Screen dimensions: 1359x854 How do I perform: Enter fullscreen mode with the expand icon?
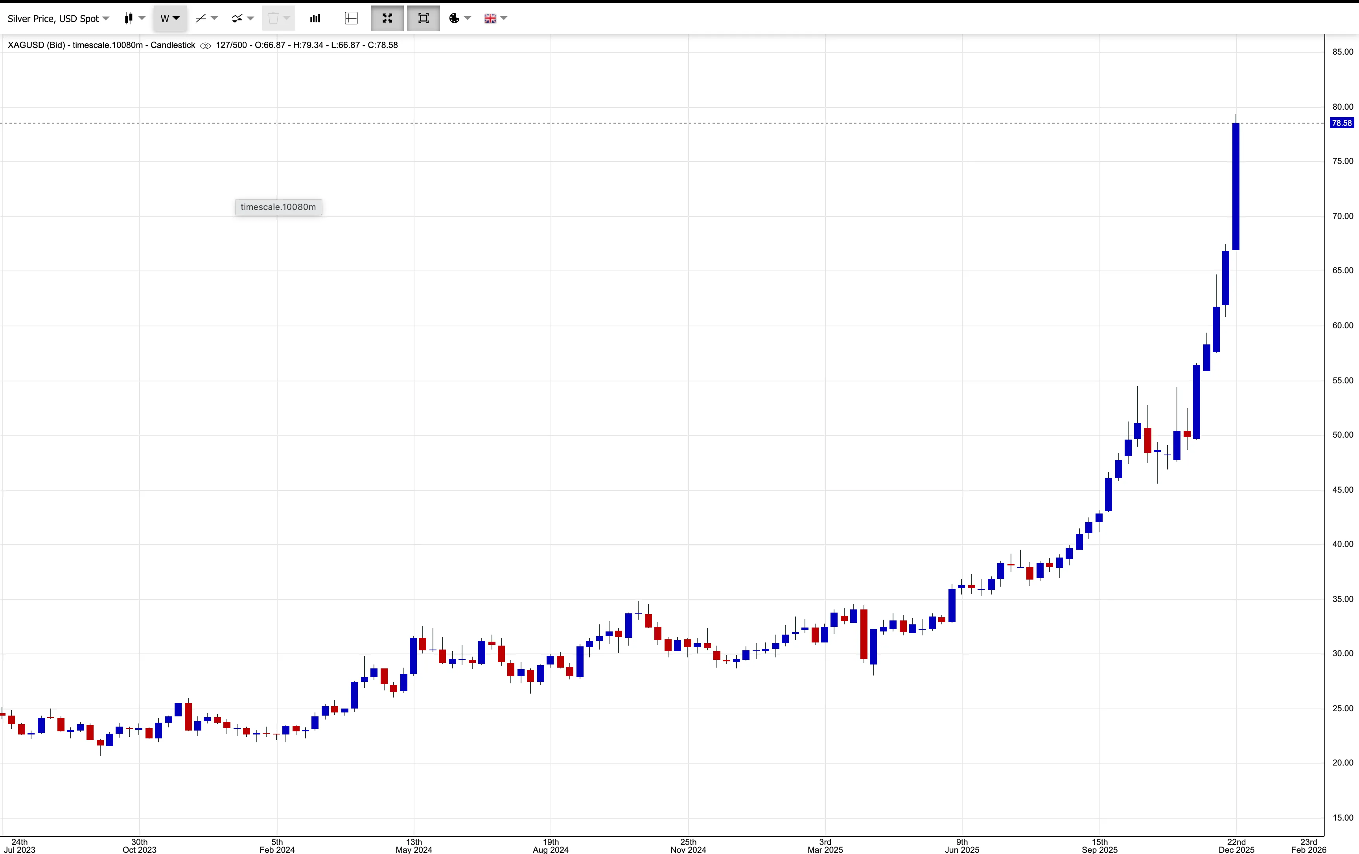click(x=387, y=18)
